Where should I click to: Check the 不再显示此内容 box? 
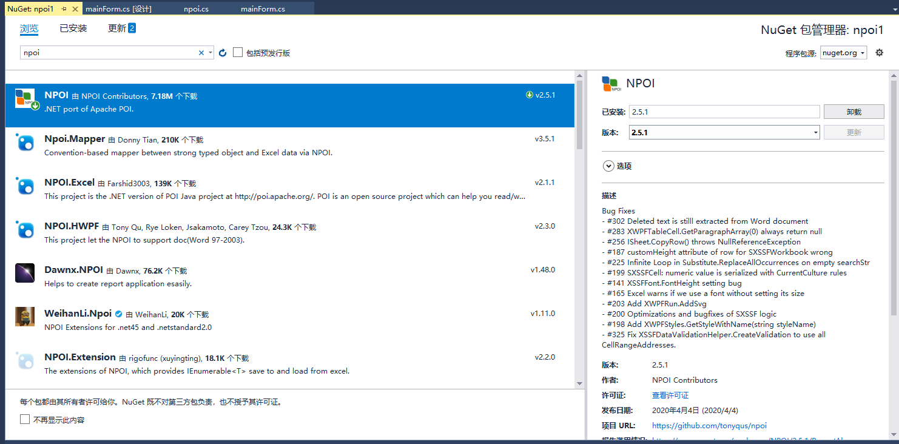[25, 419]
